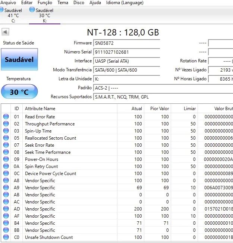The width and height of the screenshot is (233, 243).
Task: Click the status orb for Reallocated Sectors Count
Action: coord(6,138)
